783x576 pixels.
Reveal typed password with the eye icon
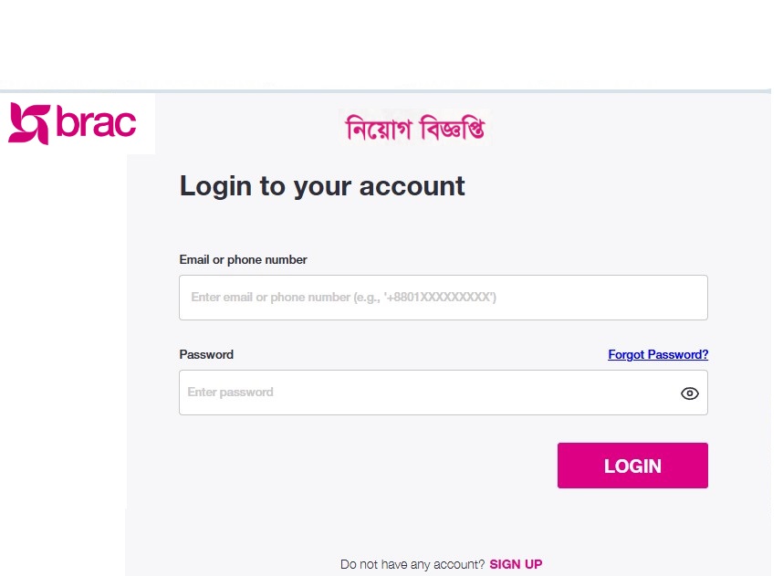(x=689, y=393)
